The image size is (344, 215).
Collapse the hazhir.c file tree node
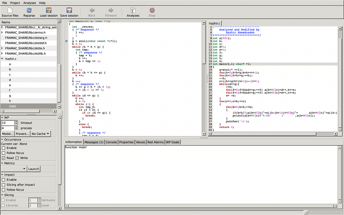(2, 59)
